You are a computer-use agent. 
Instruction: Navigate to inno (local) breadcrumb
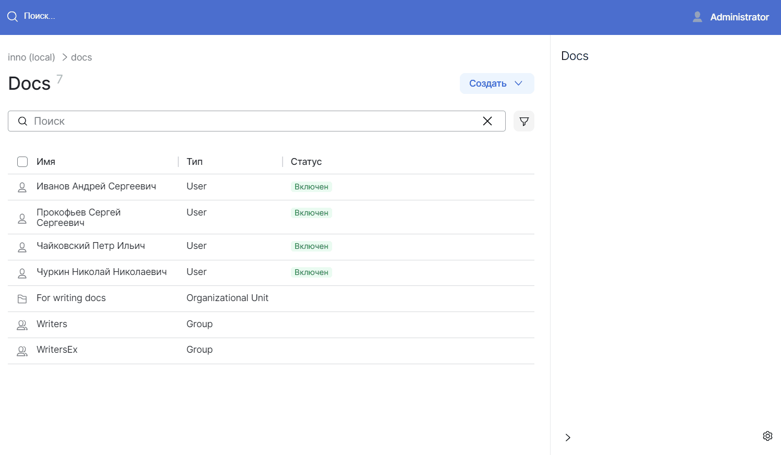[31, 57]
